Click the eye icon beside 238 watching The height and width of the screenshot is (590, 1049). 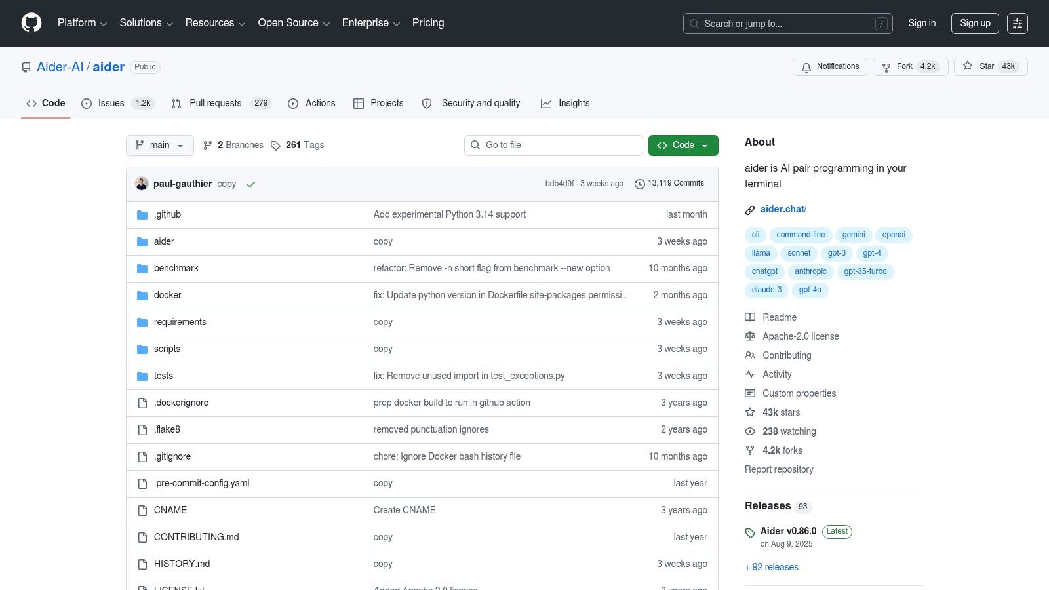(750, 431)
